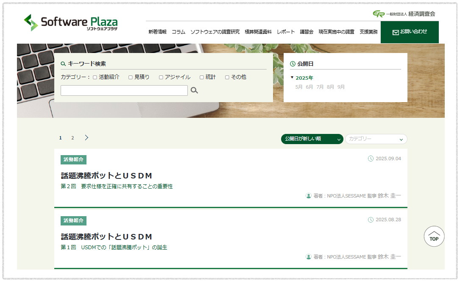Tick the 統計 category checkbox
460x281 pixels.
(202, 78)
